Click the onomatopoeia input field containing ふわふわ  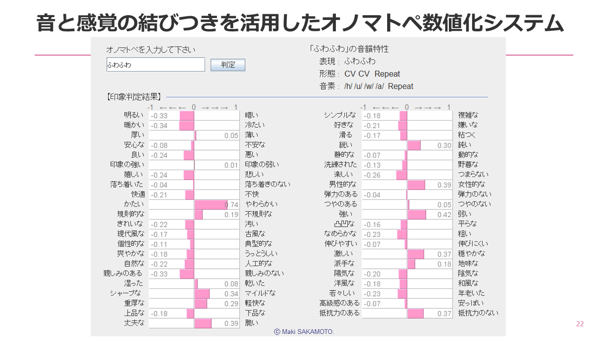(156, 65)
